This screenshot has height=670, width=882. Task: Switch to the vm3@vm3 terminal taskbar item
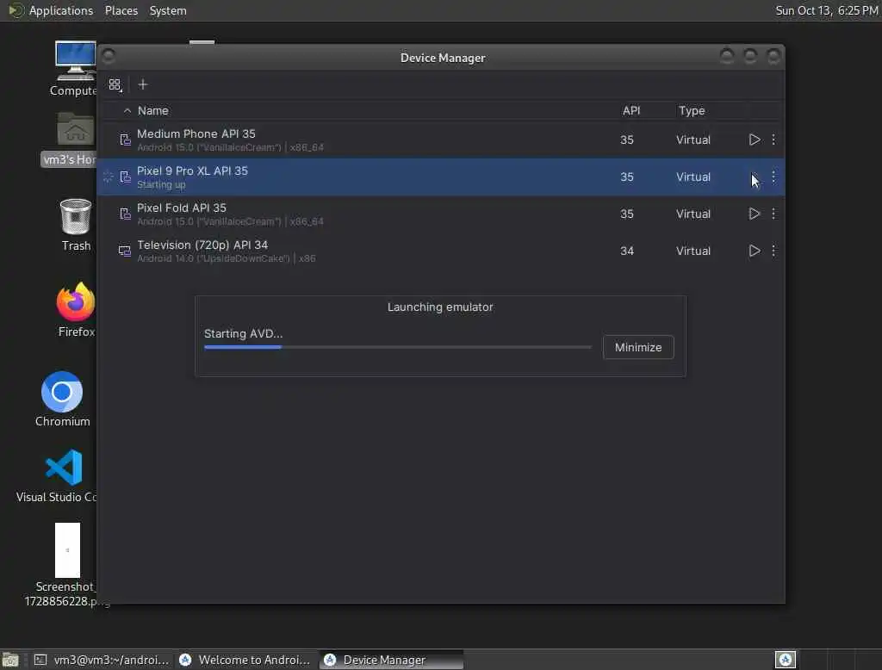tap(102, 660)
